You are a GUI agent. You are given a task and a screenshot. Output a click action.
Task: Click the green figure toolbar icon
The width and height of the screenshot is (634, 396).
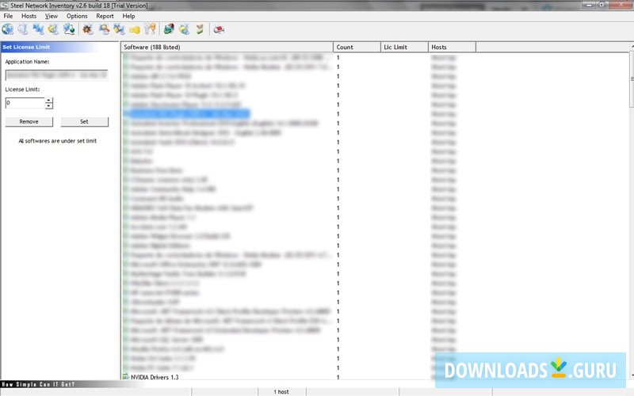(x=200, y=29)
